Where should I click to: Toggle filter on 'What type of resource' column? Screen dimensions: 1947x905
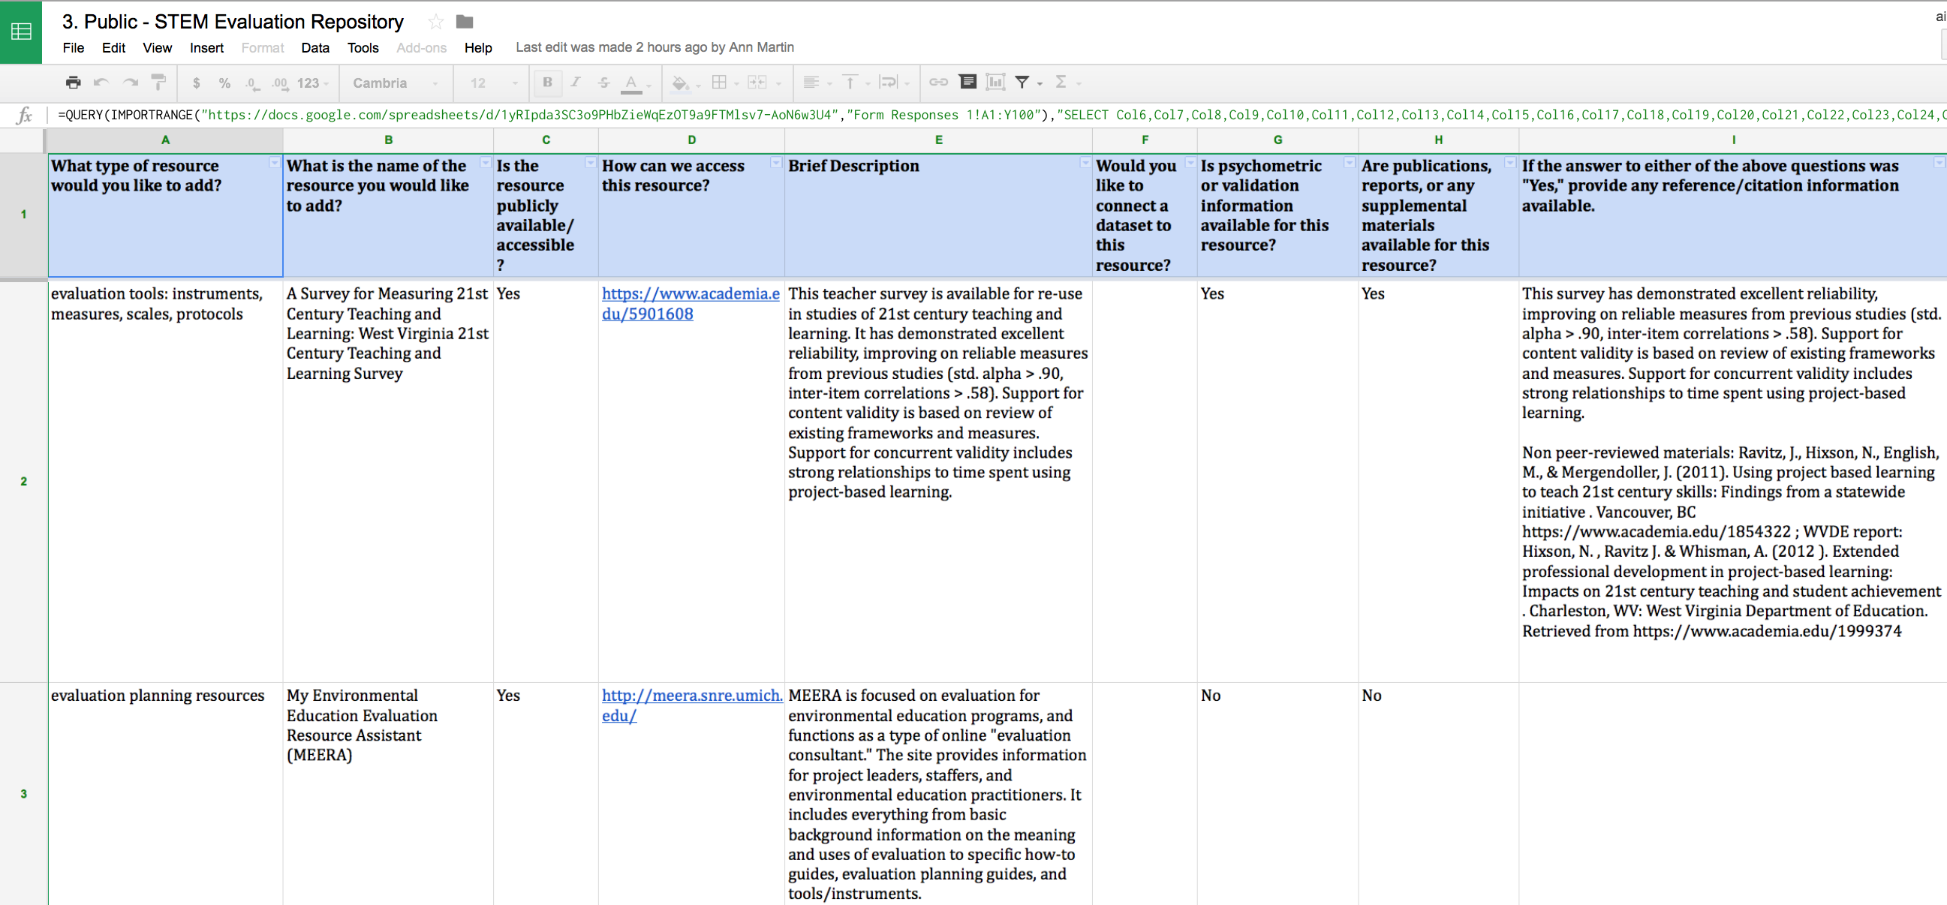(x=275, y=163)
